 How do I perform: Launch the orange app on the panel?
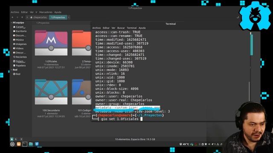click(x=19, y=144)
